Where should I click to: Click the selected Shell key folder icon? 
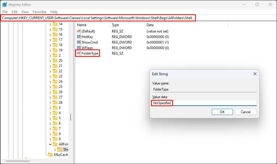tap(60, 149)
